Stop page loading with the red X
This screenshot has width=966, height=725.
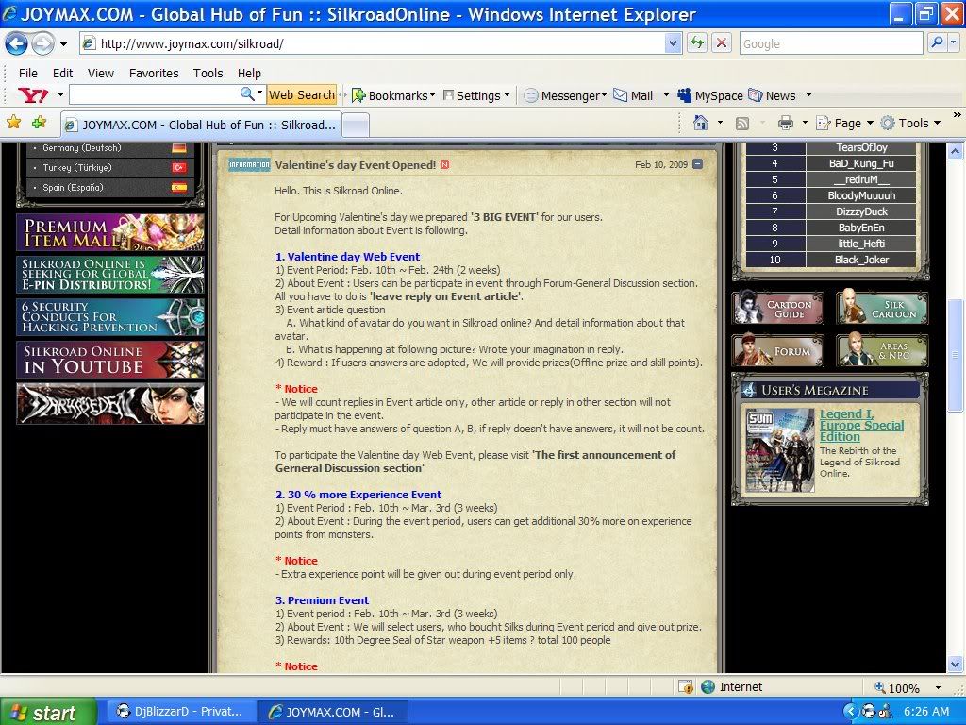click(x=722, y=43)
